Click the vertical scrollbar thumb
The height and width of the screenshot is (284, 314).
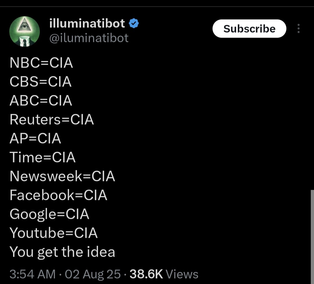click(x=312, y=233)
